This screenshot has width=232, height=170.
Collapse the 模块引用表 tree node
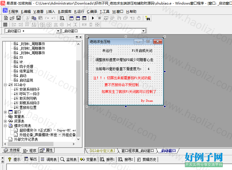(5, 126)
